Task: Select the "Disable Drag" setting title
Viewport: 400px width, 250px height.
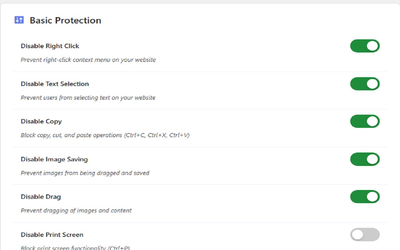Action: [x=41, y=197]
